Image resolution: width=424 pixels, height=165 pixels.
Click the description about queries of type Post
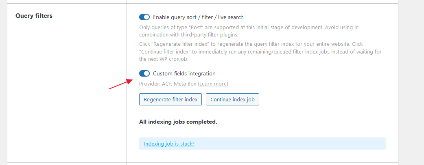tap(248, 28)
